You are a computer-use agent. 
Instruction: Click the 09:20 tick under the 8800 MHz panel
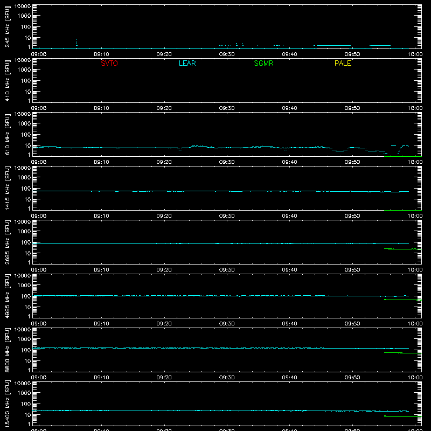tap(164, 378)
